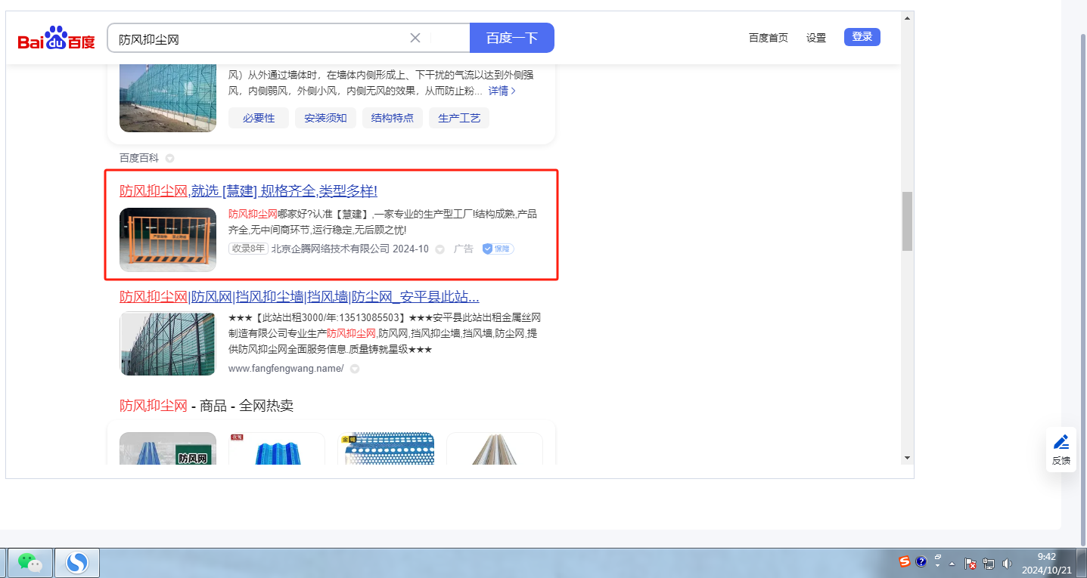The image size is (1087, 578).
Task: Click the 登录 login button
Action: tap(862, 37)
